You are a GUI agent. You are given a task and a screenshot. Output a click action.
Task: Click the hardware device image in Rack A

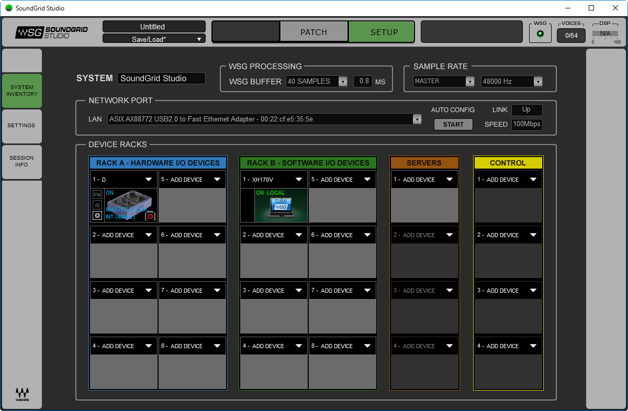[131, 205]
